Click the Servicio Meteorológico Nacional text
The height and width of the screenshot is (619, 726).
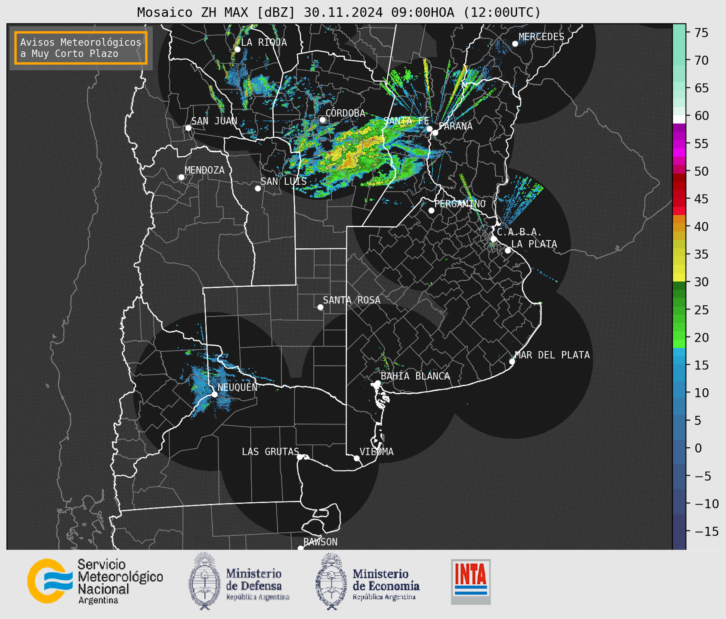pos(120,582)
